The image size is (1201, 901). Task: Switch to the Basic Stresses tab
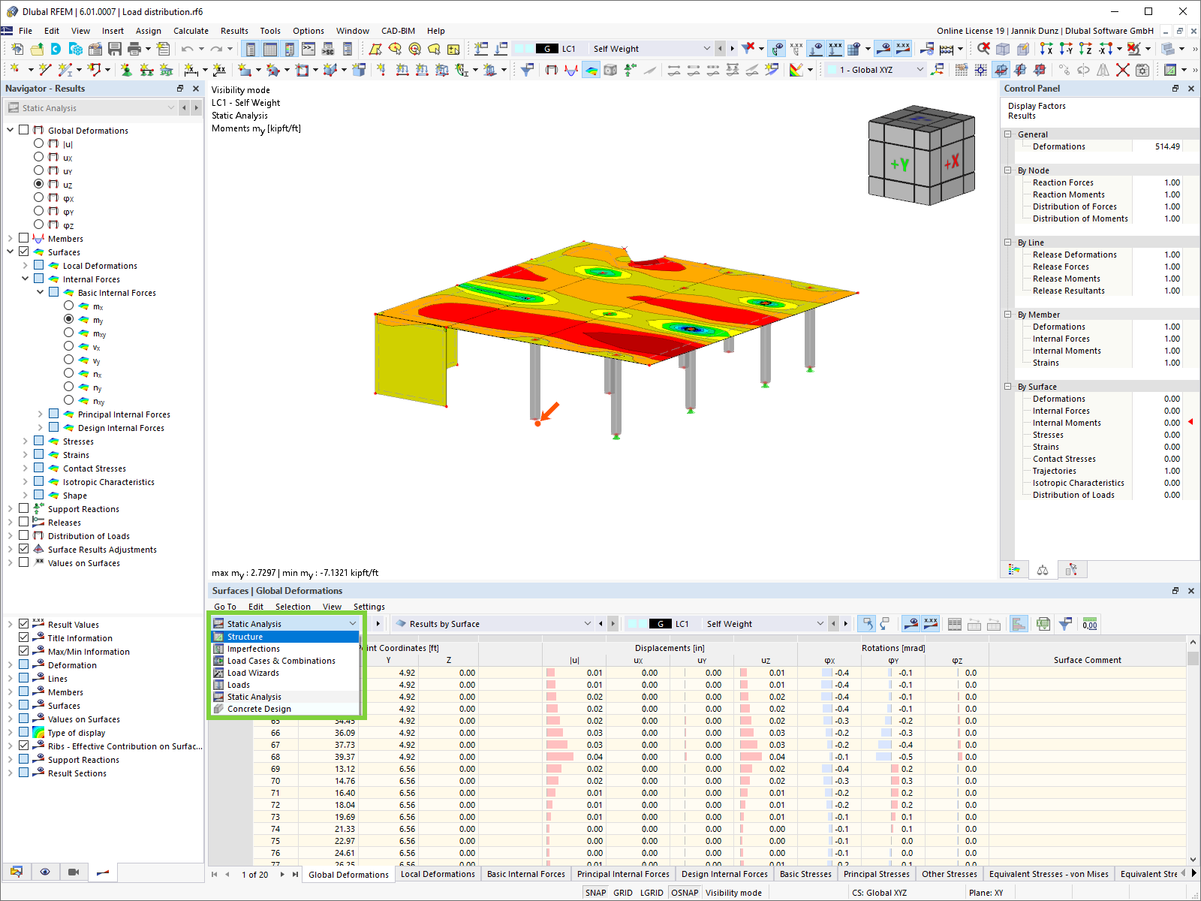(x=805, y=874)
